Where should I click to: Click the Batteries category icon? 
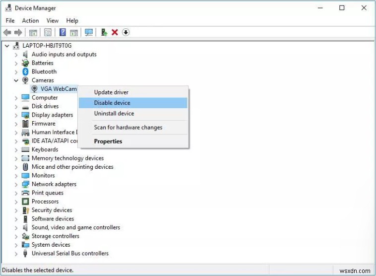pos(25,63)
